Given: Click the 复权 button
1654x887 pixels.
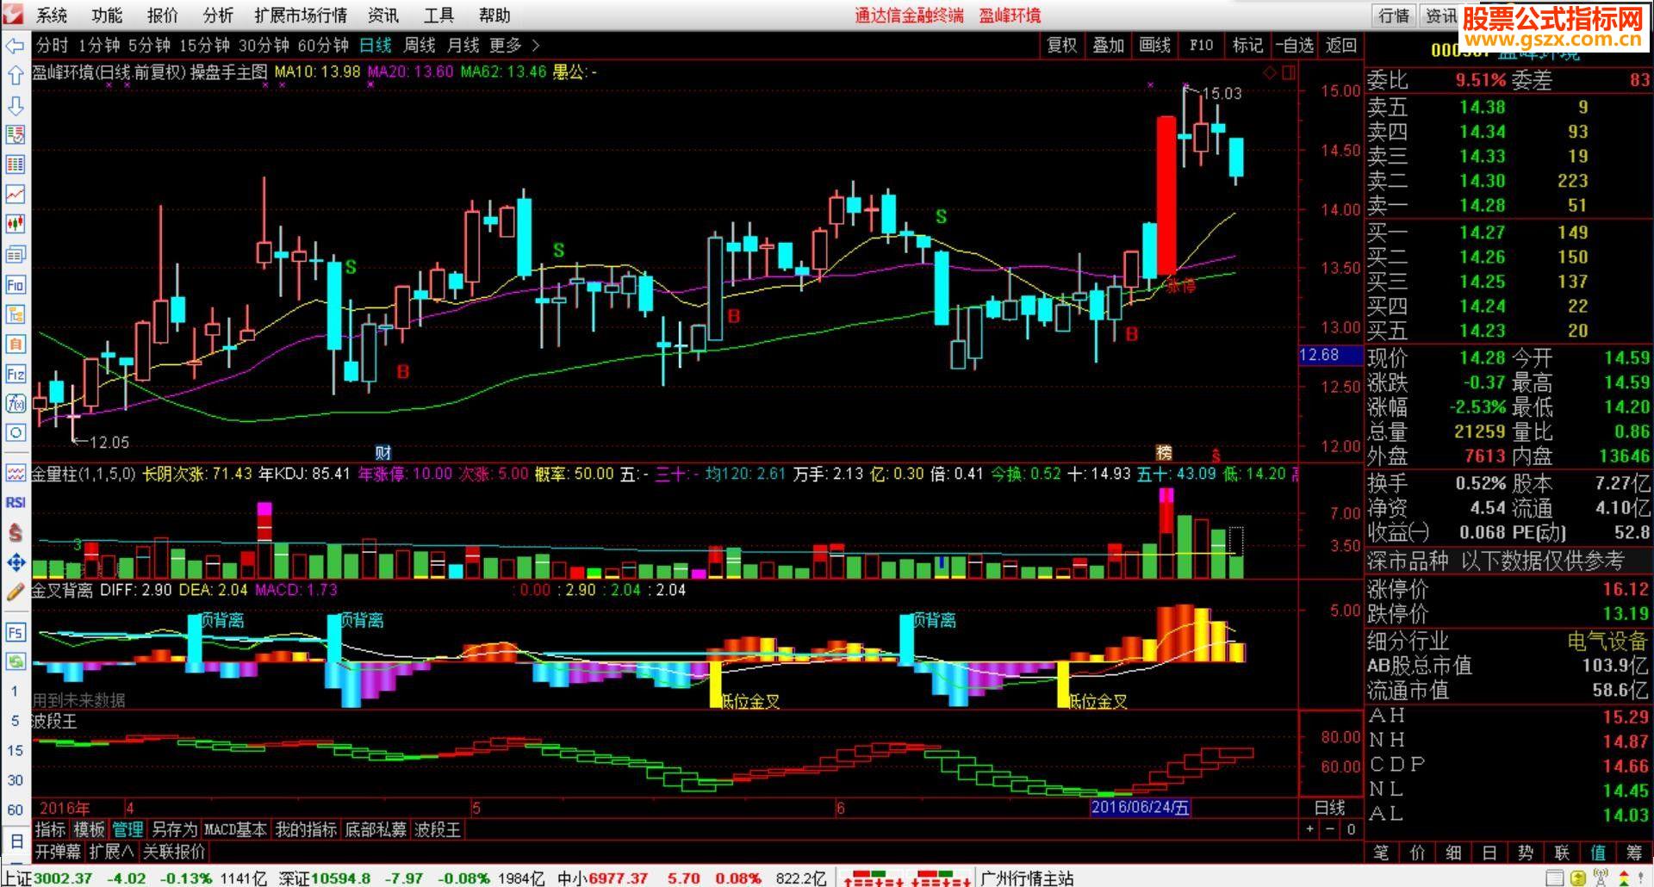Looking at the screenshot, I should (1062, 46).
